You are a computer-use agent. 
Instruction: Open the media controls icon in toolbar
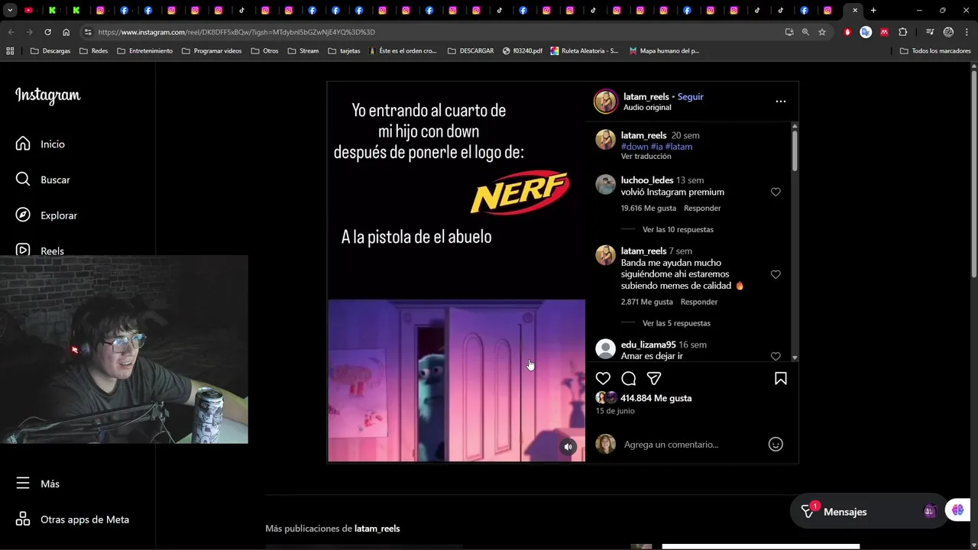pos(930,32)
